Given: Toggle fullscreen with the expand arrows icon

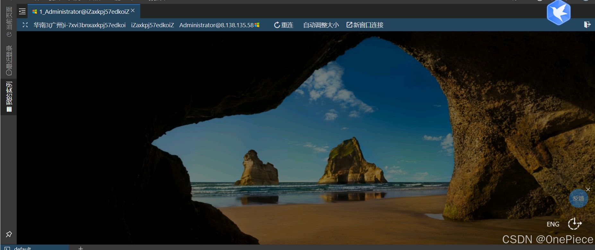Looking at the screenshot, I should [x=25, y=25].
